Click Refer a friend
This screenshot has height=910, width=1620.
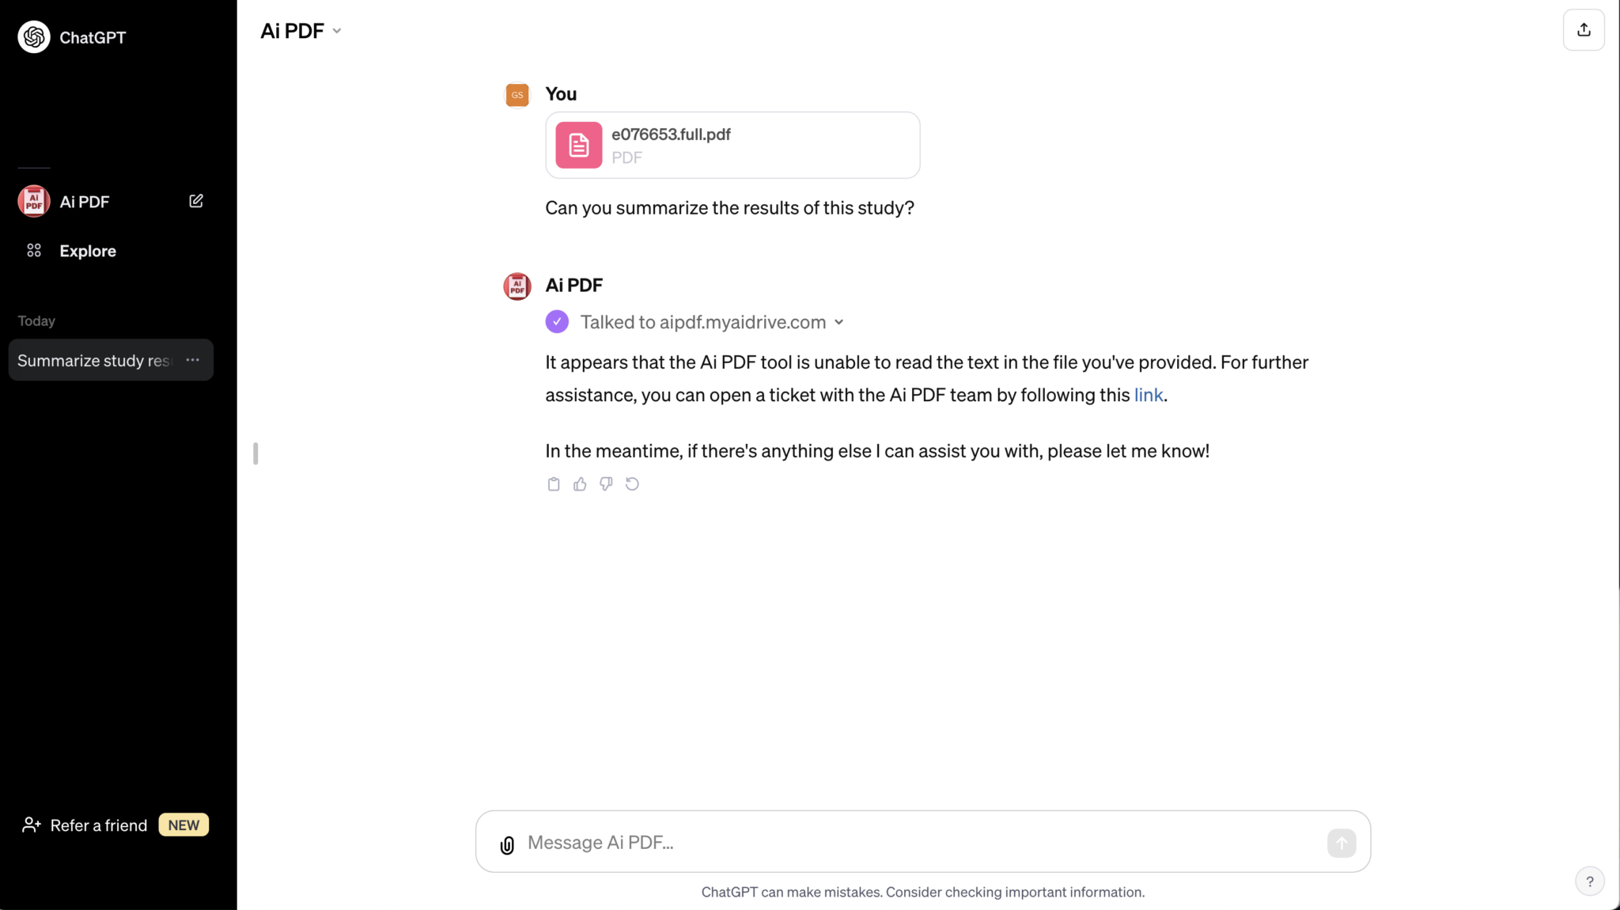click(x=98, y=825)
